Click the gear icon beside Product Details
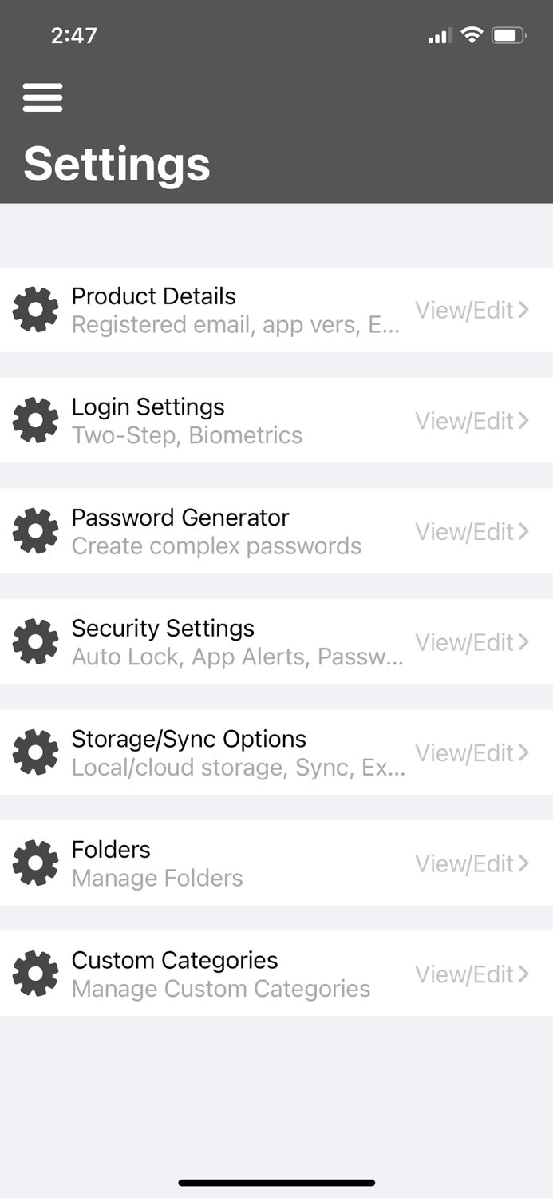The height and width of the screenshot is (1198, 553). point(35,309)
